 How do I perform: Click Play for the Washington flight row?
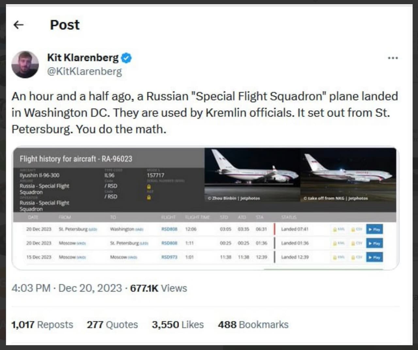tap(374, 229)
